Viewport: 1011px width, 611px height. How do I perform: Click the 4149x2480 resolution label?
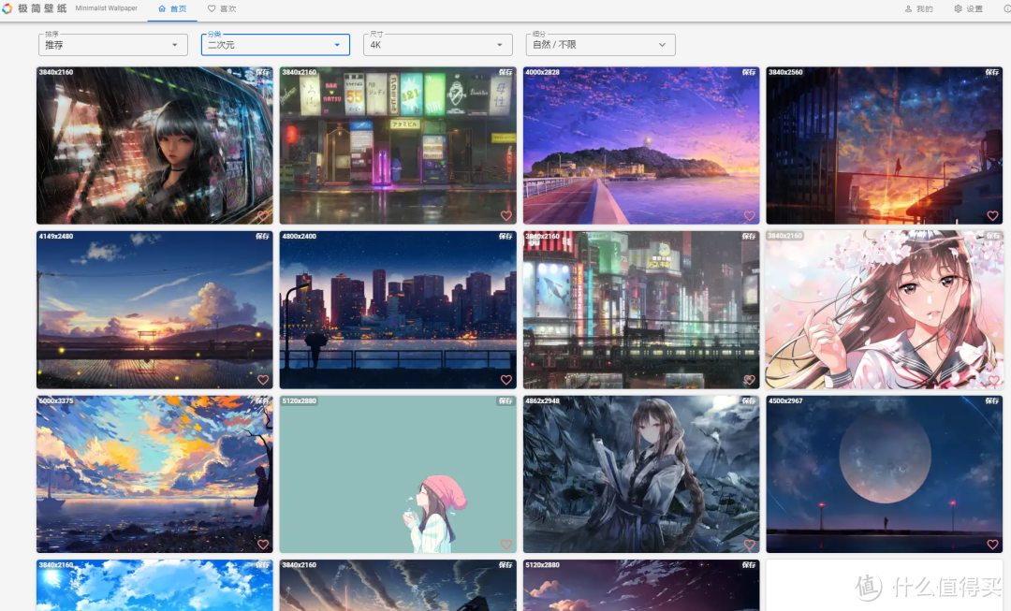(56, 237)
